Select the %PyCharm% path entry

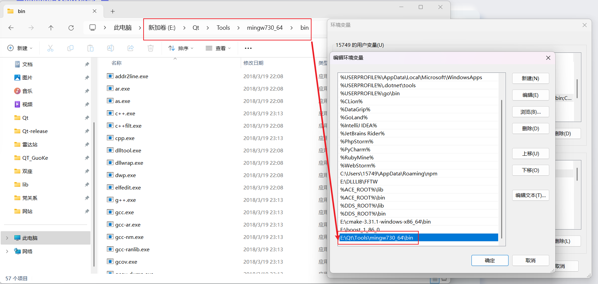pos(355,150)
